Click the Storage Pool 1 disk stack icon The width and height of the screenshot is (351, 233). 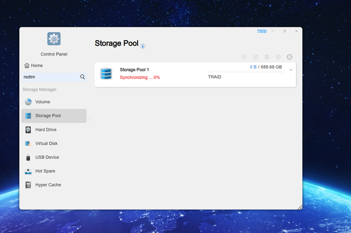click(x=106, y=73)
